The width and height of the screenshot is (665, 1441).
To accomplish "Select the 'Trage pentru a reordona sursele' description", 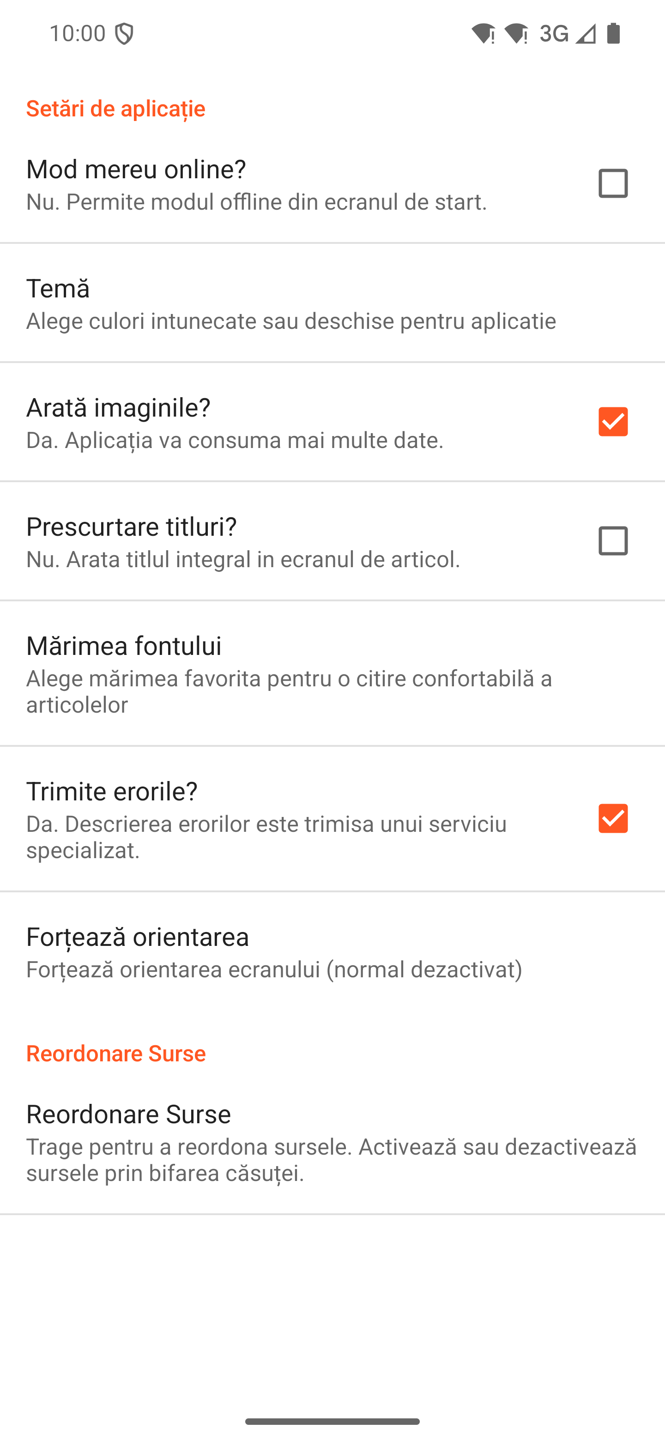I will [x=331, y=1160].
